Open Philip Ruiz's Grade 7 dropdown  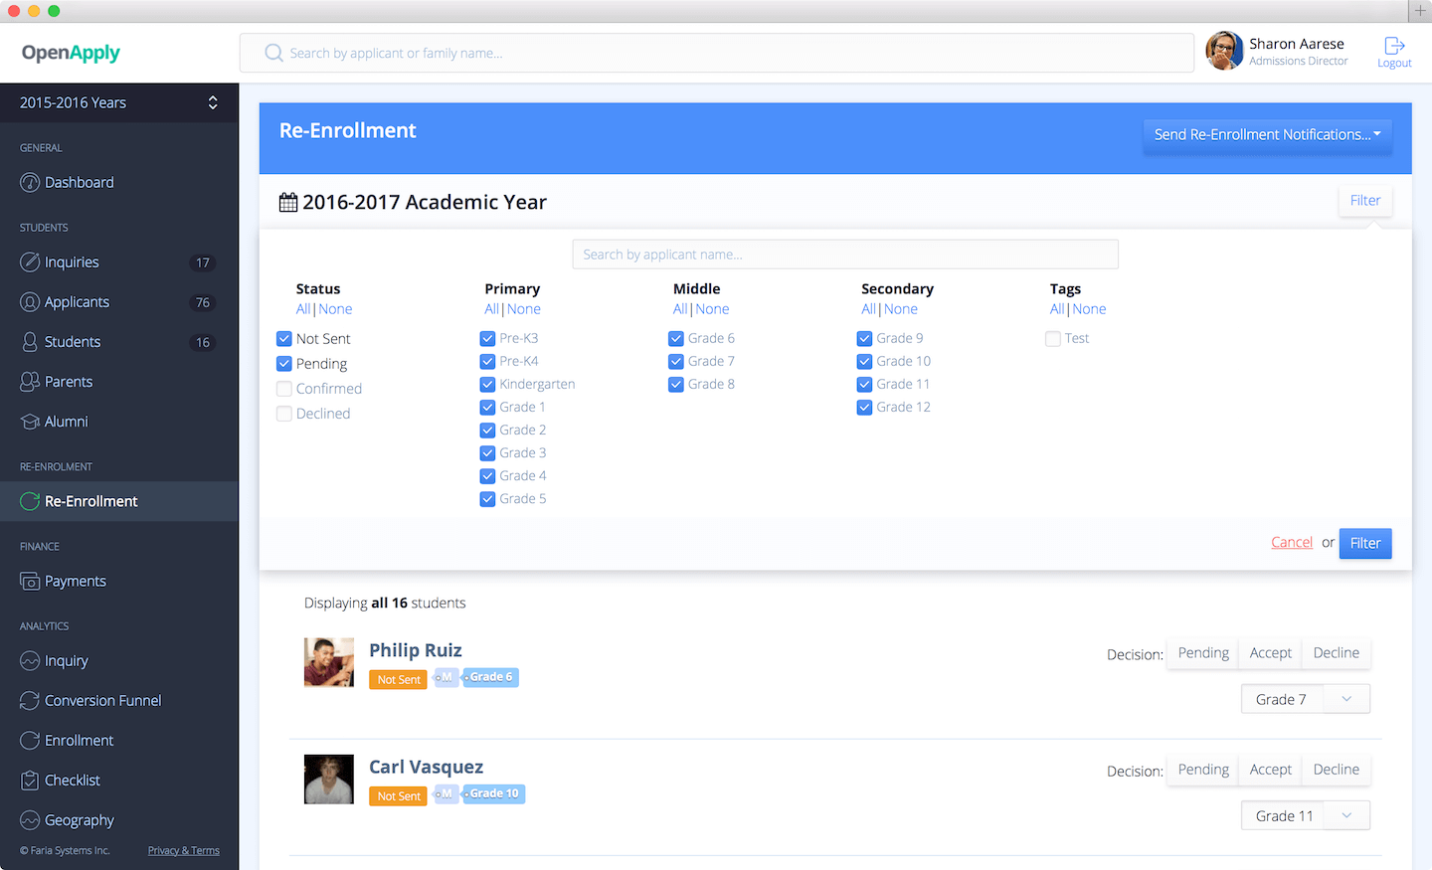[x=1305, y=699]
